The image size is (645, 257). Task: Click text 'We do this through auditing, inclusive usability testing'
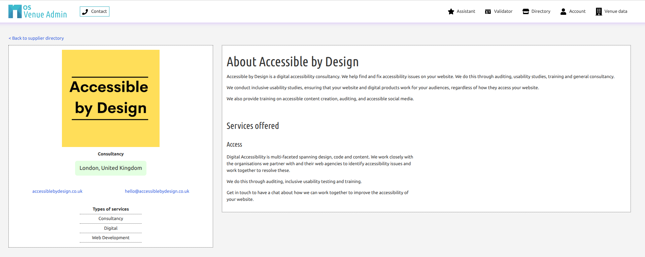coord(294,182)
